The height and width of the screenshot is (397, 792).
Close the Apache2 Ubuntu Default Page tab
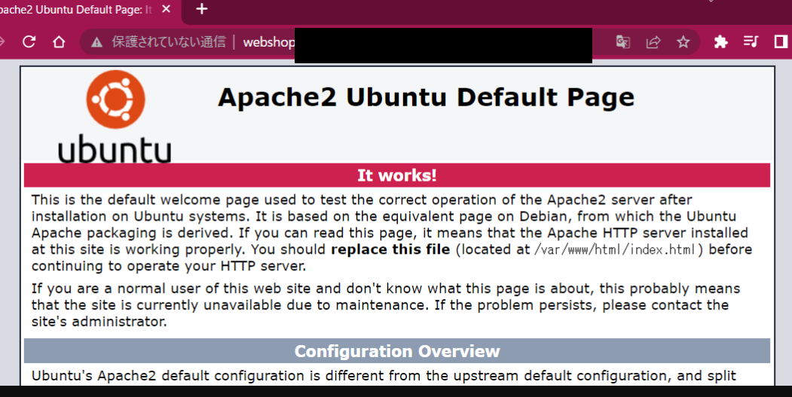(167, 9)
